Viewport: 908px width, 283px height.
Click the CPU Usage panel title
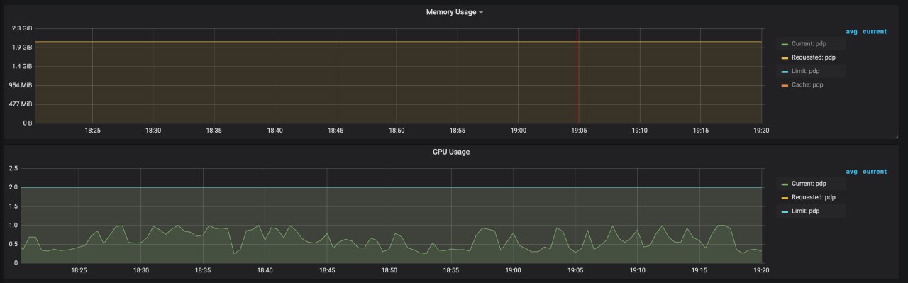coord(451,152)
